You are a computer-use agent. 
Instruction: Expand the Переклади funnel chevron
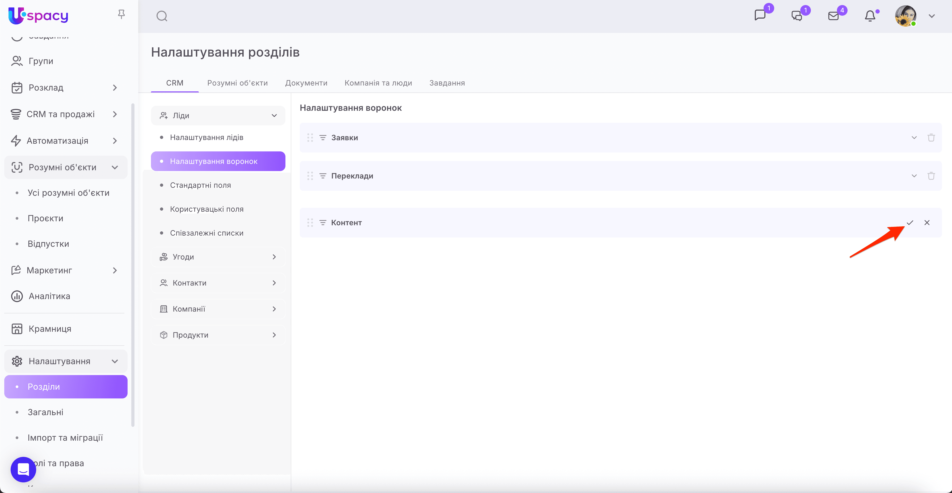[x=914, y=176]
